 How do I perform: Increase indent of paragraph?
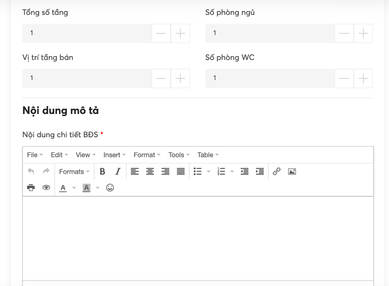click(x=260, y=171)
